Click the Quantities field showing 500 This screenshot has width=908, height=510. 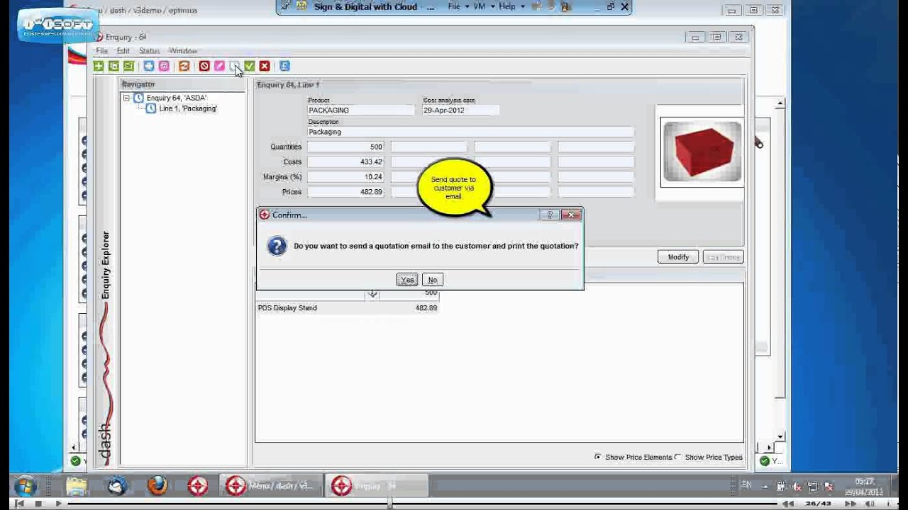point(346,147)
